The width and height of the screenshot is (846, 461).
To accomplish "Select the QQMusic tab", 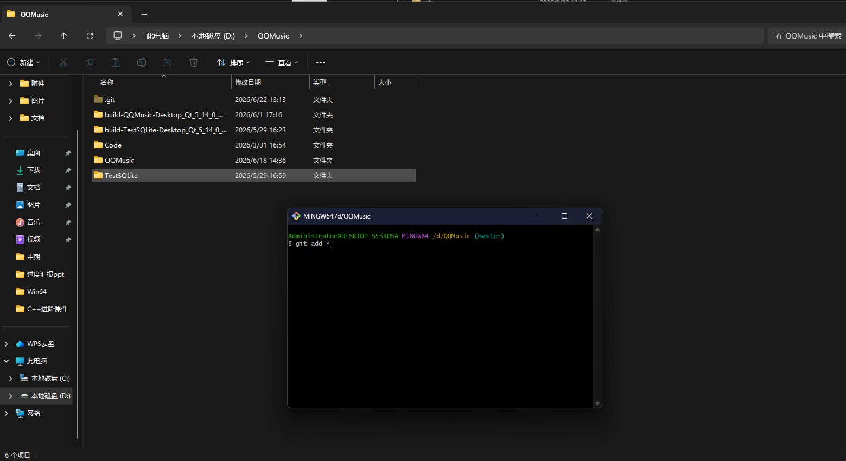I will (65, 14).
